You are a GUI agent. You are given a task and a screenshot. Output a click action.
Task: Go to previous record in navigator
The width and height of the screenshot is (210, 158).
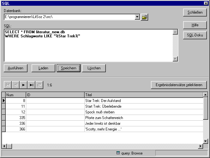point(16,85)
